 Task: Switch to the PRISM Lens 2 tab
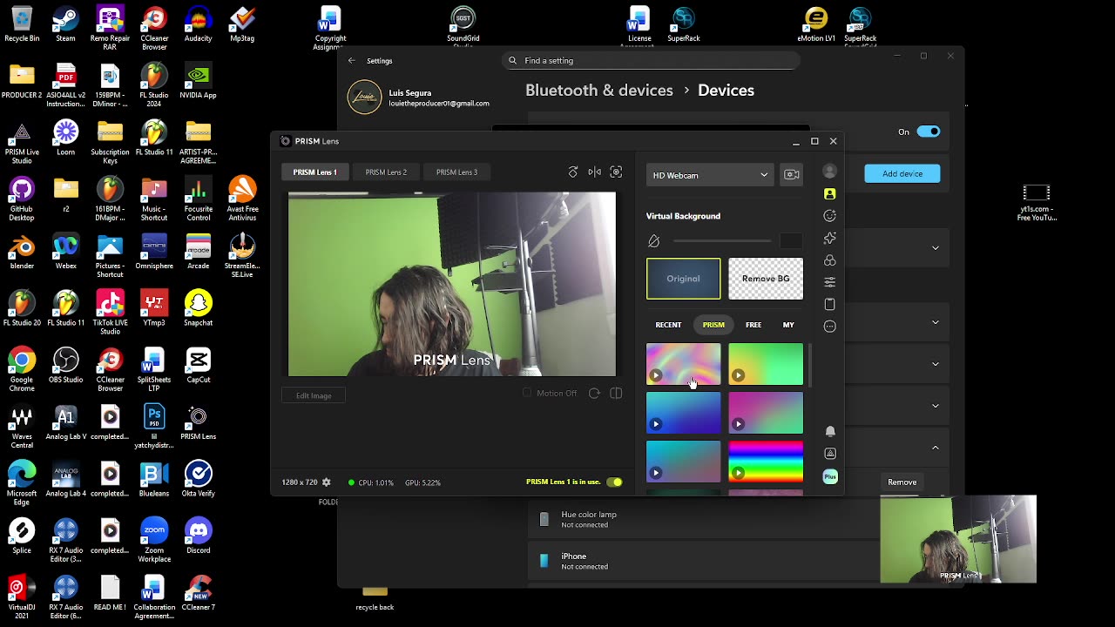[386, 172]
